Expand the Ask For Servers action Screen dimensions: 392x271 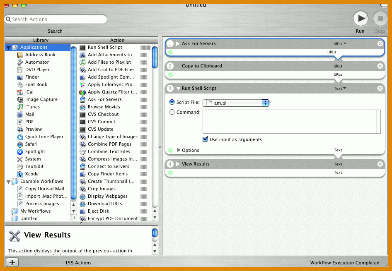point(178,43)
